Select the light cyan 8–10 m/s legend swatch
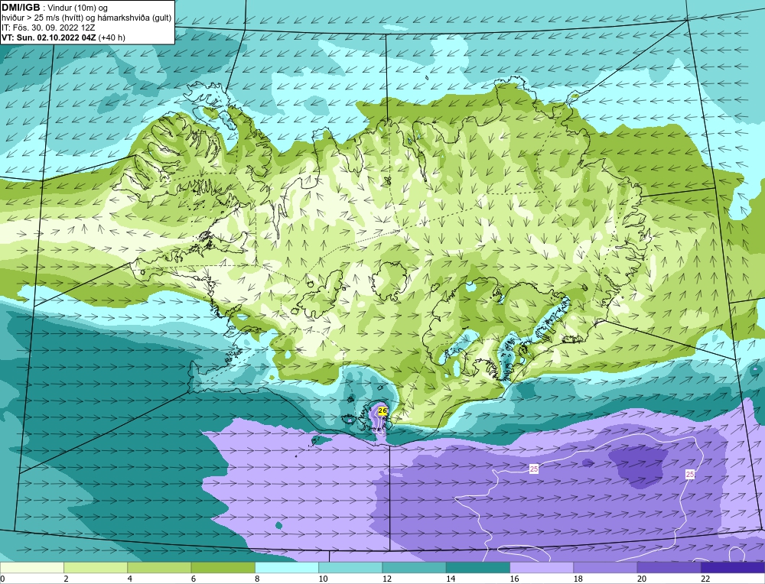Viewport: 765px width, 584px height. pos(287,567)
